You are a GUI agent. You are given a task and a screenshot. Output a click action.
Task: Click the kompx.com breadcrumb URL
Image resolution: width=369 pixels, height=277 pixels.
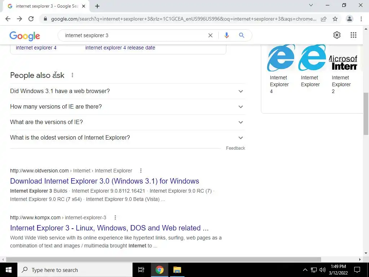tap(58, 217)
